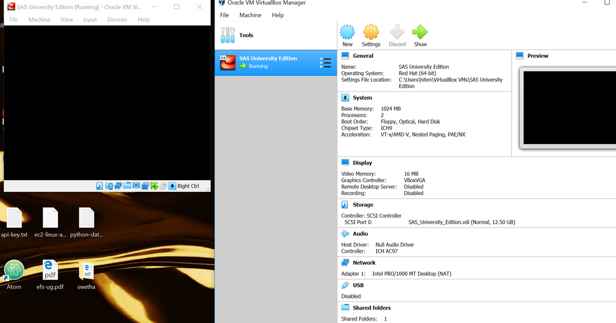Open the System settings heading link
The width and height of the screenshot is (616, 323).
[x=362, y=98]
